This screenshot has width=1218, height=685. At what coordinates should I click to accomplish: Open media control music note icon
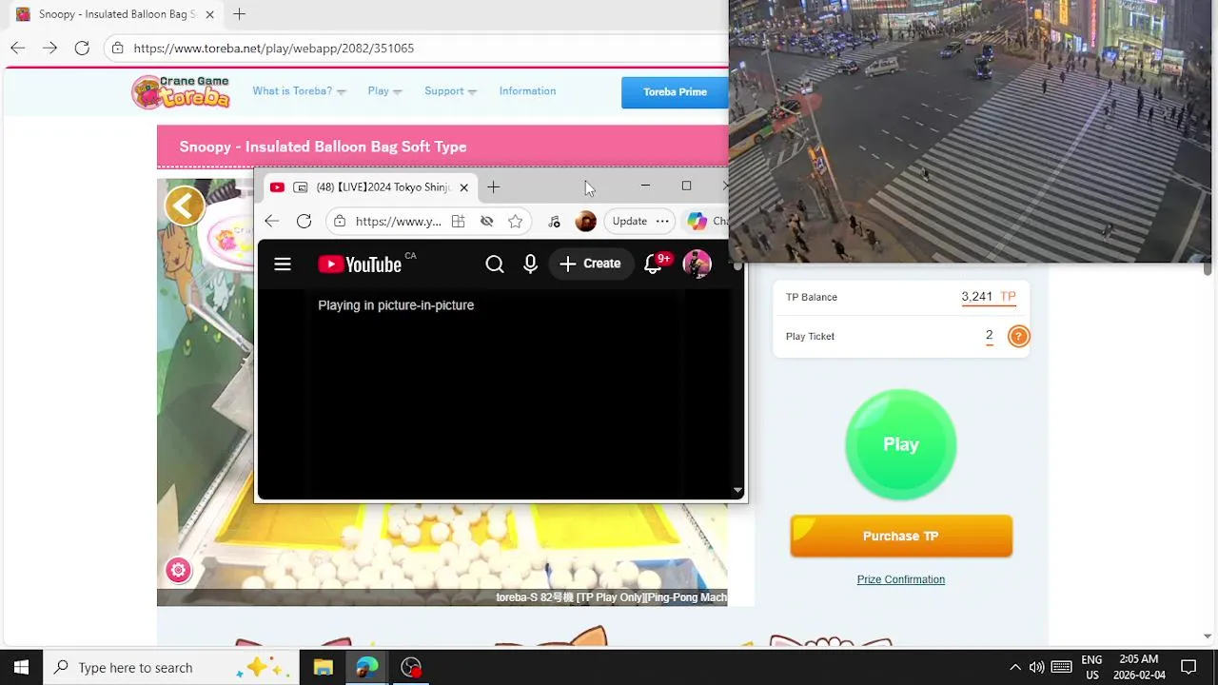pyautogui.click(x=555, y=221)
